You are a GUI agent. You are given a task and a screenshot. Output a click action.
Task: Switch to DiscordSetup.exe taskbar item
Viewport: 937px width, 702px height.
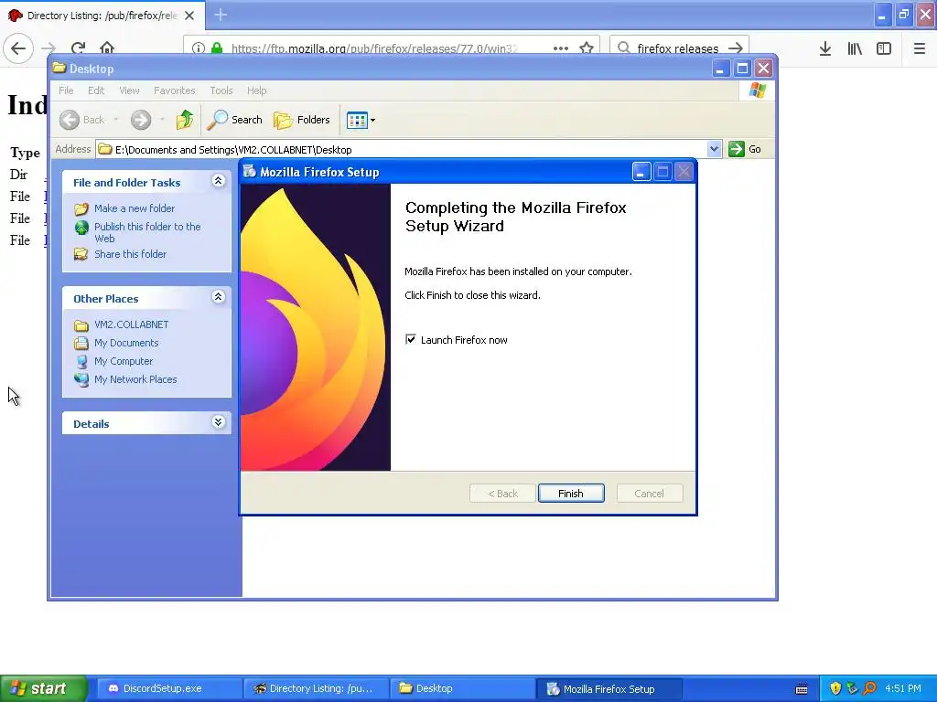pyautogui.click(x=168, y=688)
